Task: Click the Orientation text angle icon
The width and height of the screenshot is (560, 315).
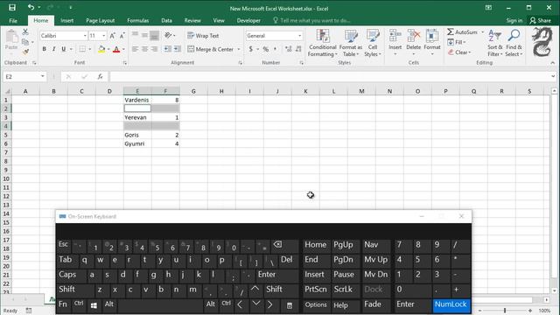Action: coord(168,35)
